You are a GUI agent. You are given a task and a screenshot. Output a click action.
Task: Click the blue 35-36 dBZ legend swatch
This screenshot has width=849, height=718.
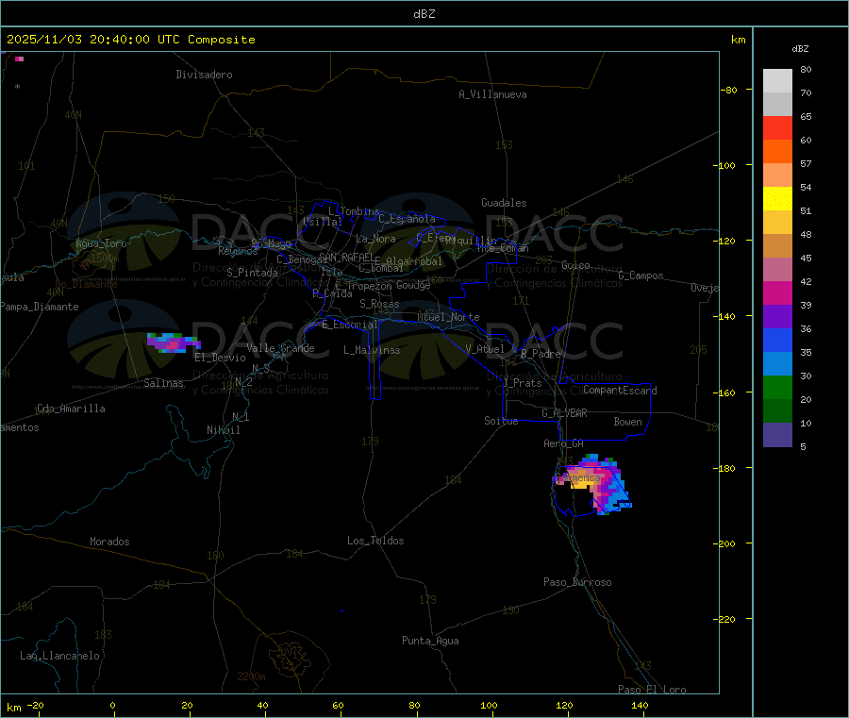point(777,340)
